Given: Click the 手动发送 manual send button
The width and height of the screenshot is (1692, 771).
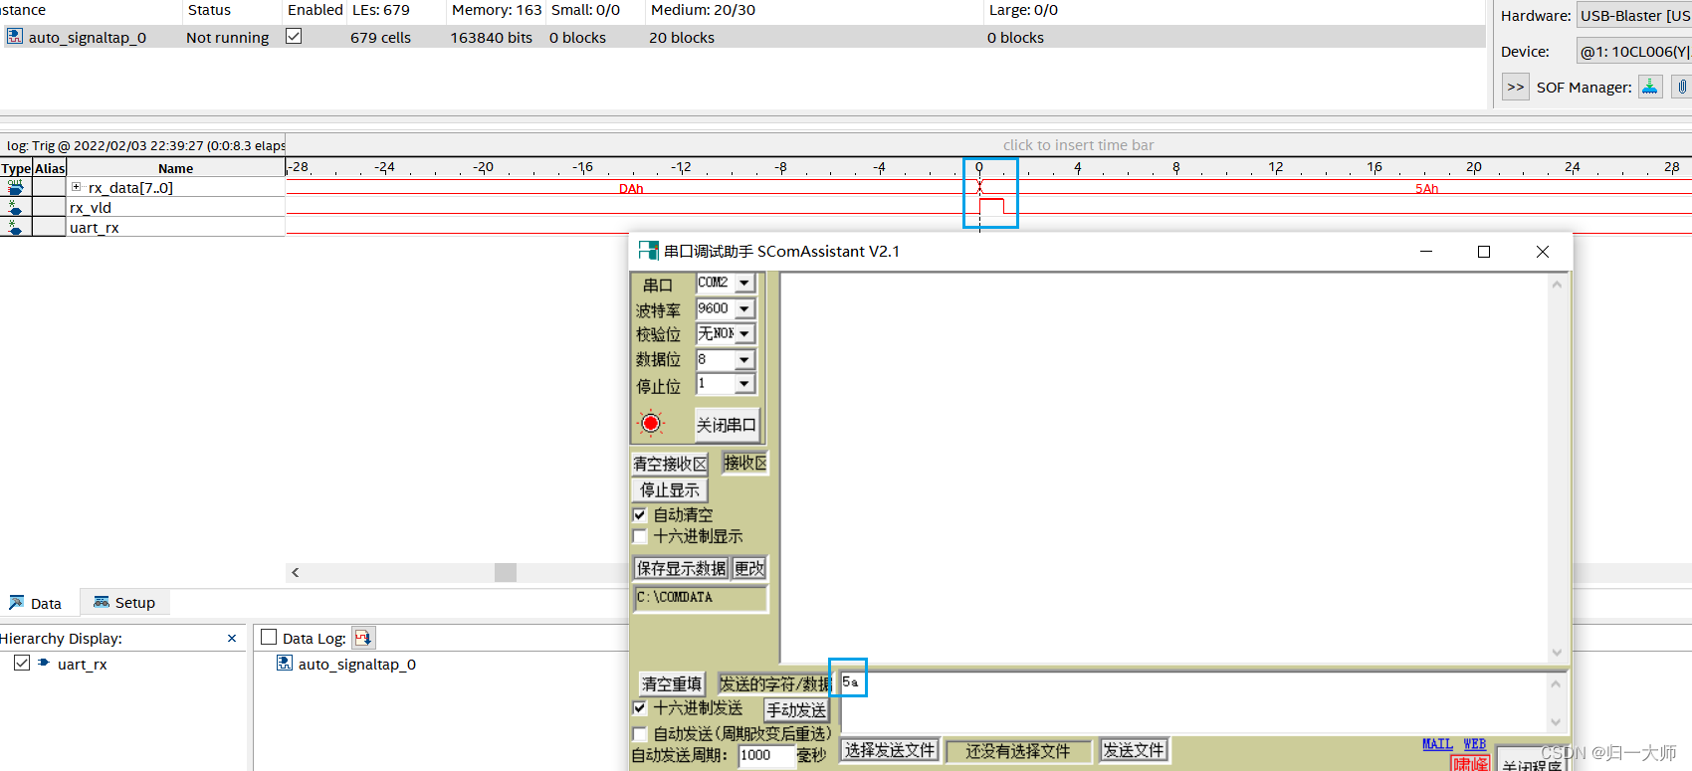Looking at the screenshot, I should 795,709.
